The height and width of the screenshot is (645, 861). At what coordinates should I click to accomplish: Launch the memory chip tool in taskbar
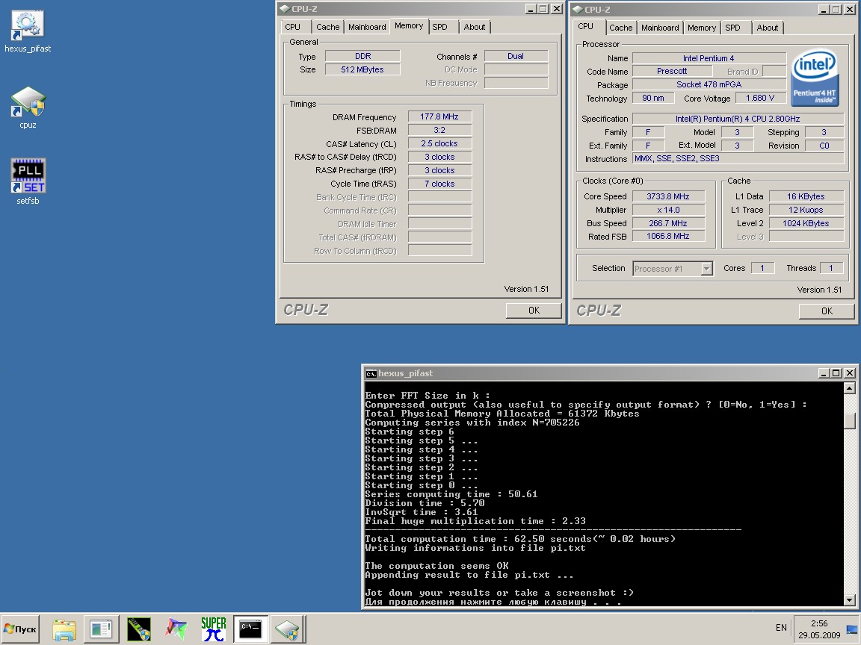tap(139, 629)
